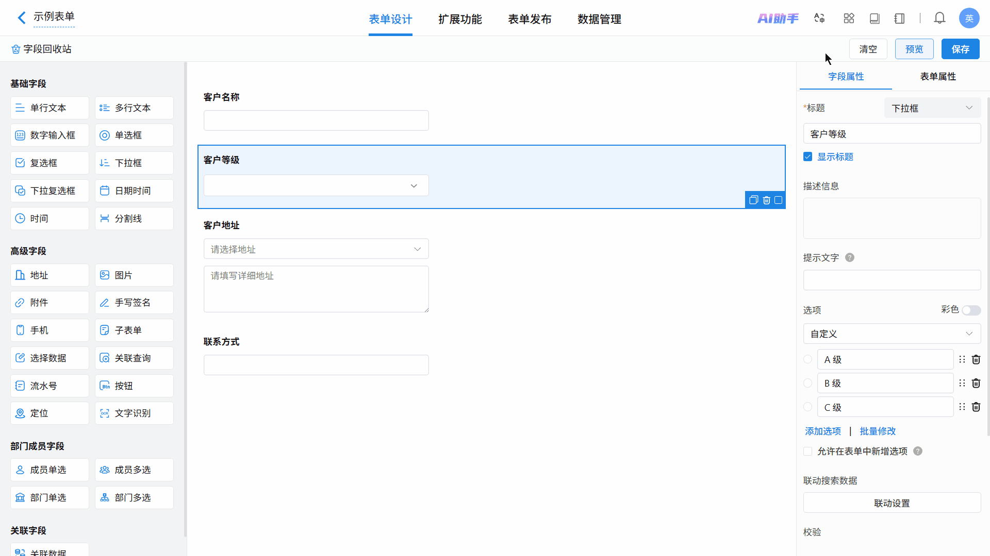Select the A 级 default radio button
This screenshot has width=990, height=556.
808,360
